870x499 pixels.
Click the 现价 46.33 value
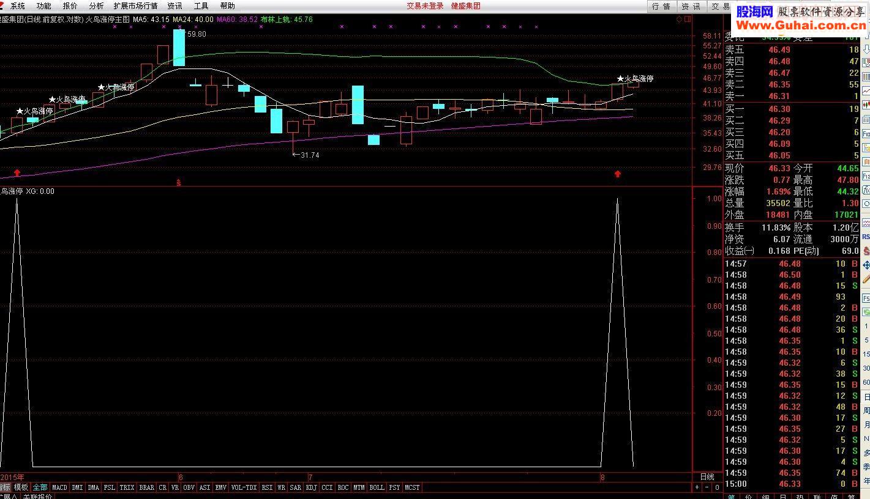(x=779, y=168)
